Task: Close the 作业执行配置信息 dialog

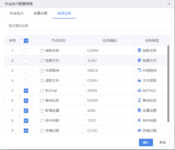Action: 169,4
